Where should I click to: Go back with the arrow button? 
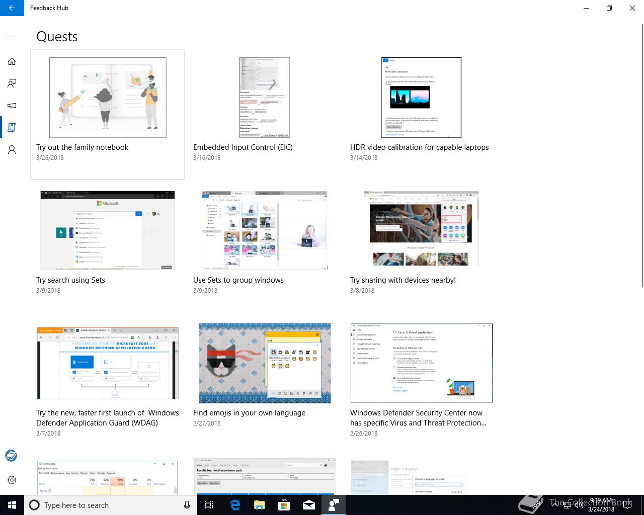tap(12, 8)
